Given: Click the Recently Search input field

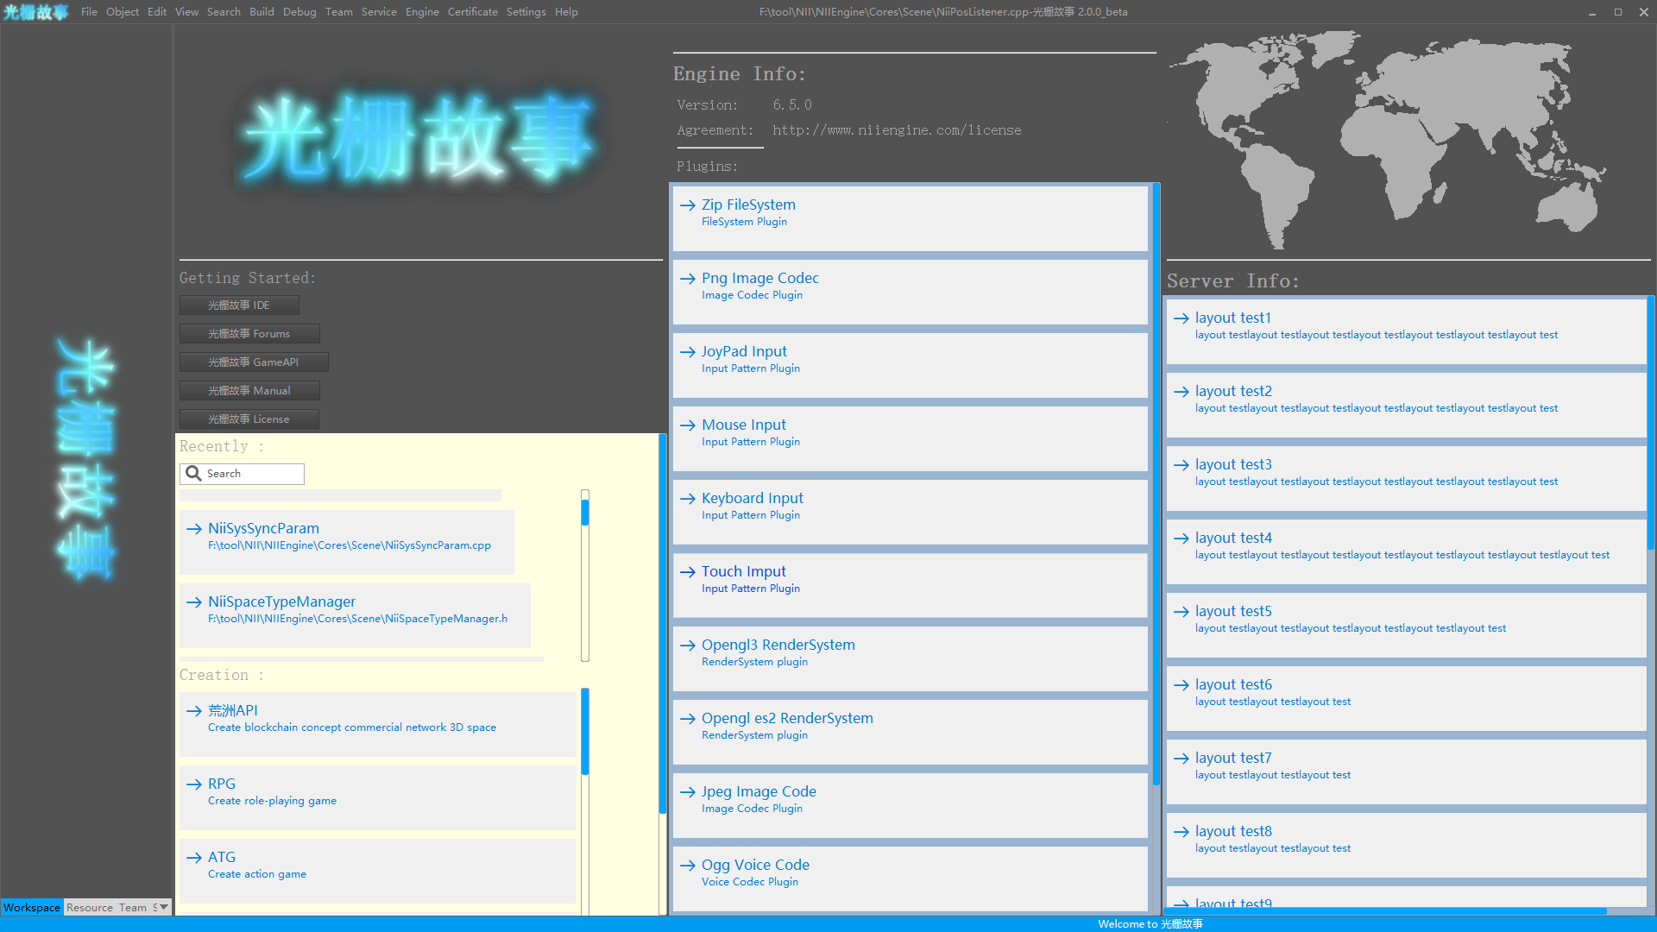Looking at the screenshot, I should (x=242, y=474).
